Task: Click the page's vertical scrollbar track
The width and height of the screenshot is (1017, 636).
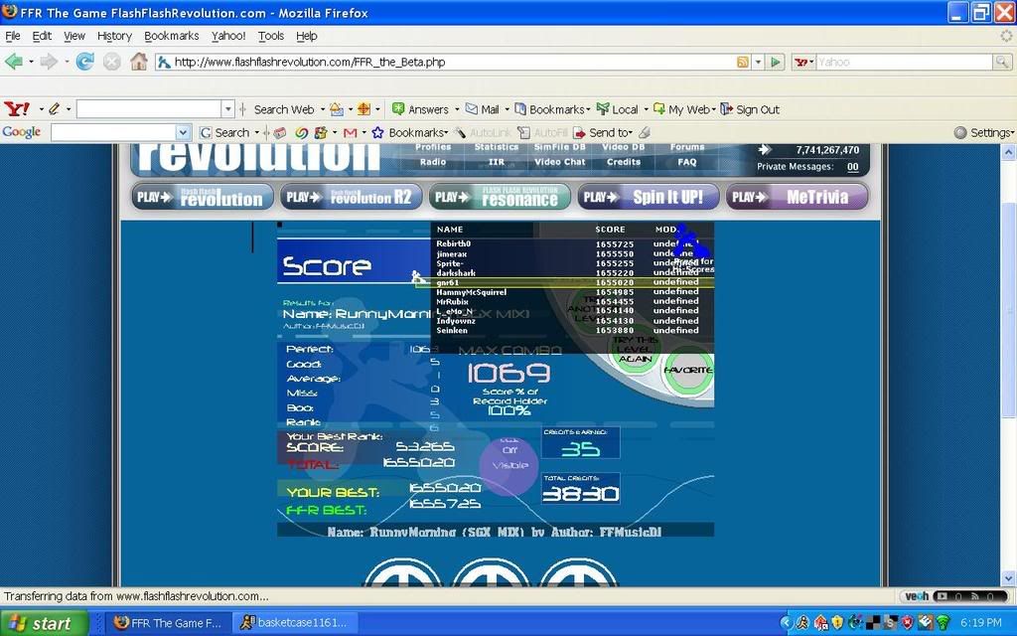Action: pyautogui.click(x=1008, y=397)
